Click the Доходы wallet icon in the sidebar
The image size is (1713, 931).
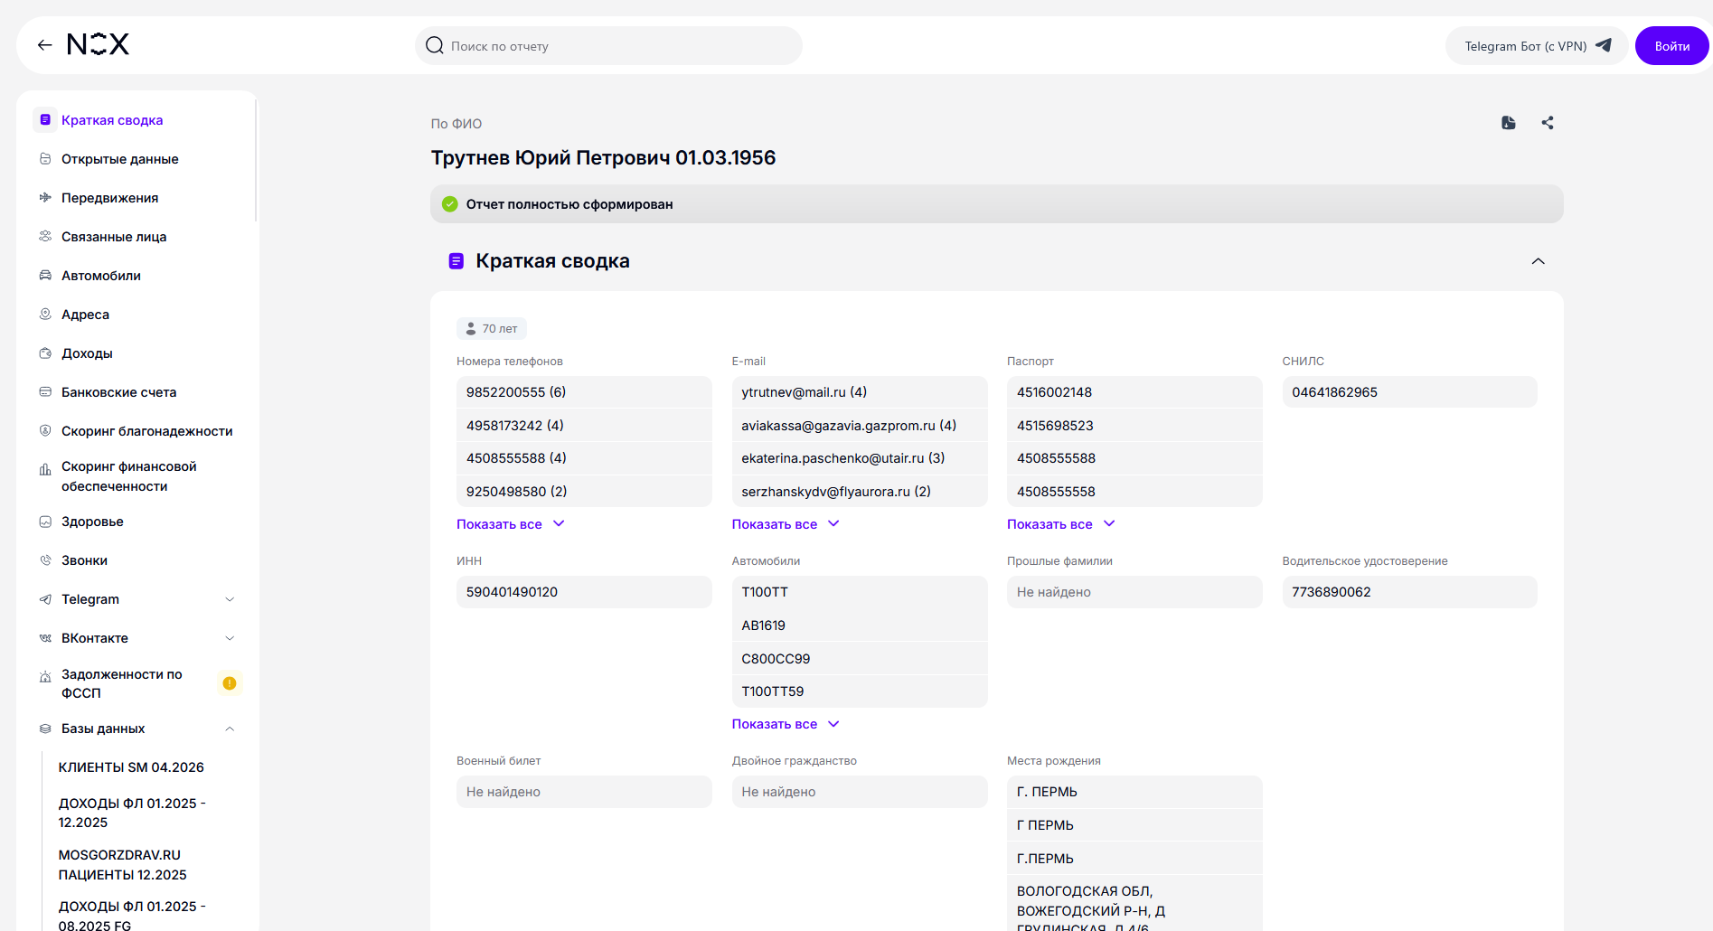[45, 353]
